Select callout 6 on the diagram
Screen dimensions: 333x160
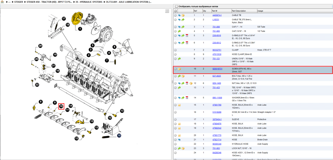click(115, 47)
